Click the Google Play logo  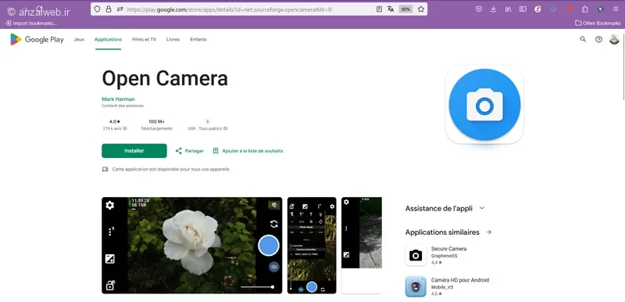click(37, 39)
